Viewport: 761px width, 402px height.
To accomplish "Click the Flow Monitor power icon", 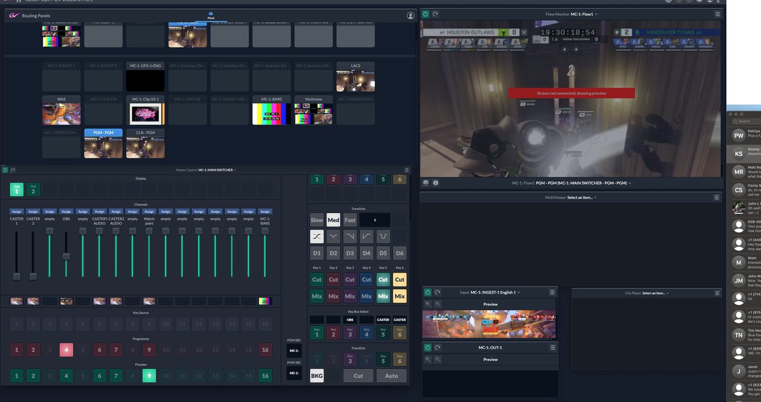I will coord(426,14).
